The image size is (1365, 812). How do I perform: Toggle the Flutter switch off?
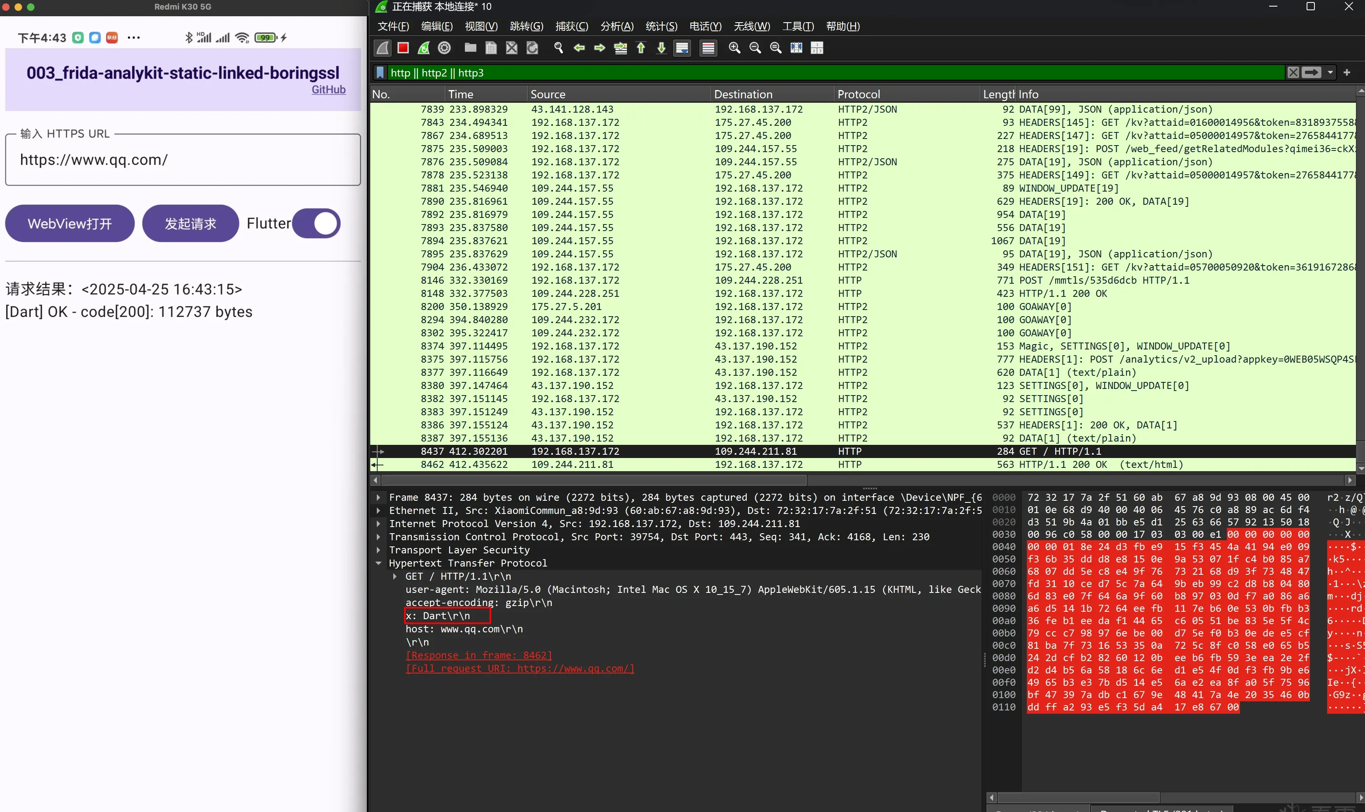coord(316,223)
